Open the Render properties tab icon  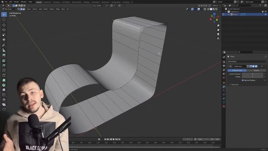[224, 62]
